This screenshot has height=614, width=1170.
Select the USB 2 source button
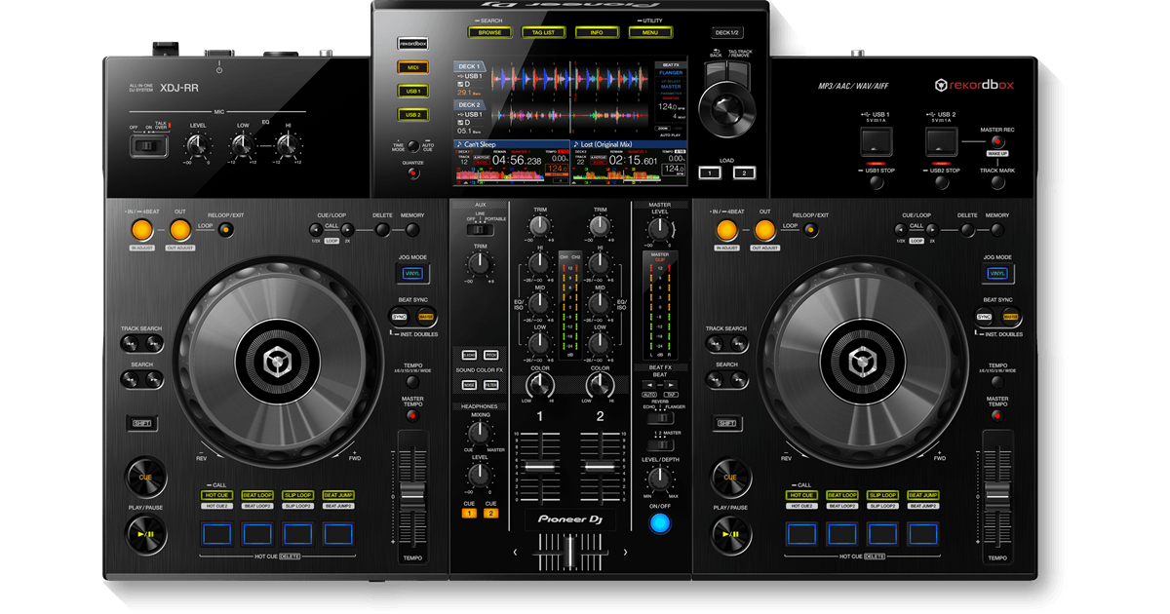412,115
